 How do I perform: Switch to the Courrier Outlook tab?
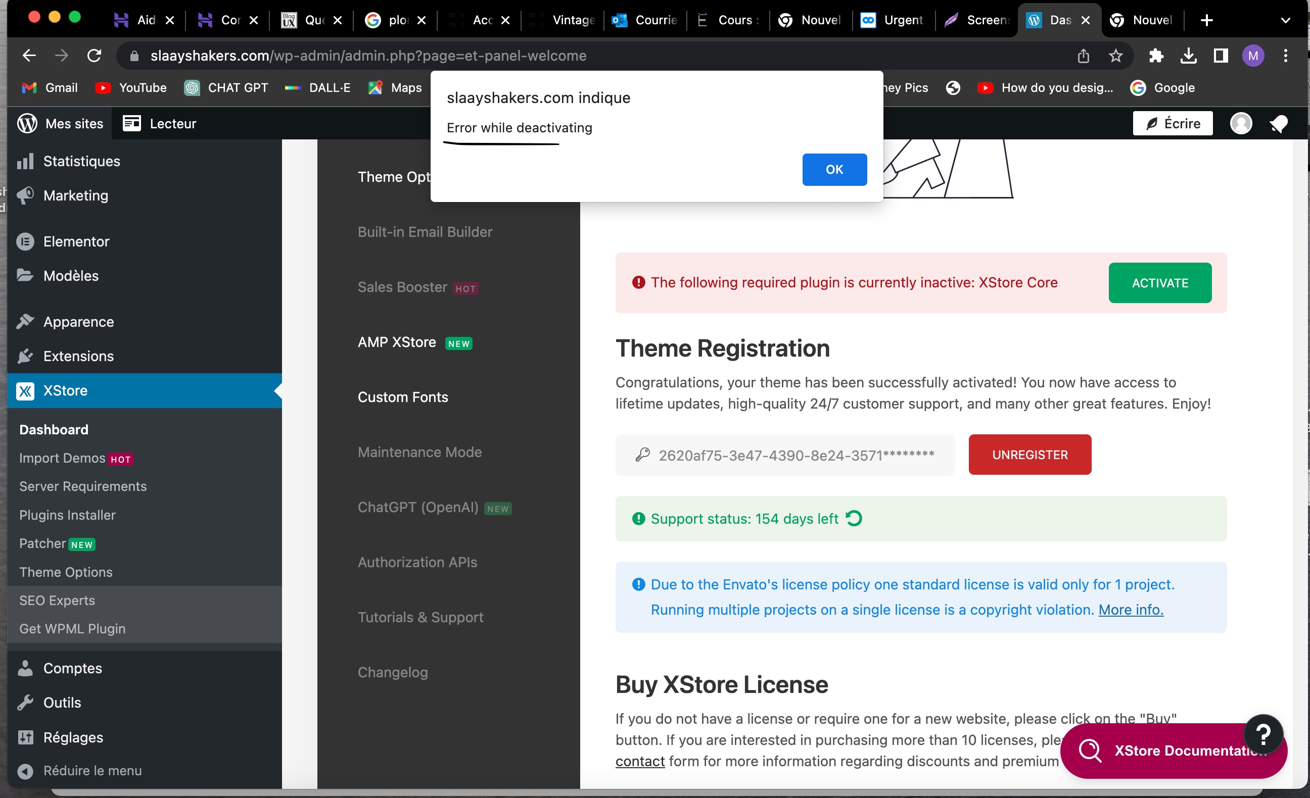click(644, 20)
